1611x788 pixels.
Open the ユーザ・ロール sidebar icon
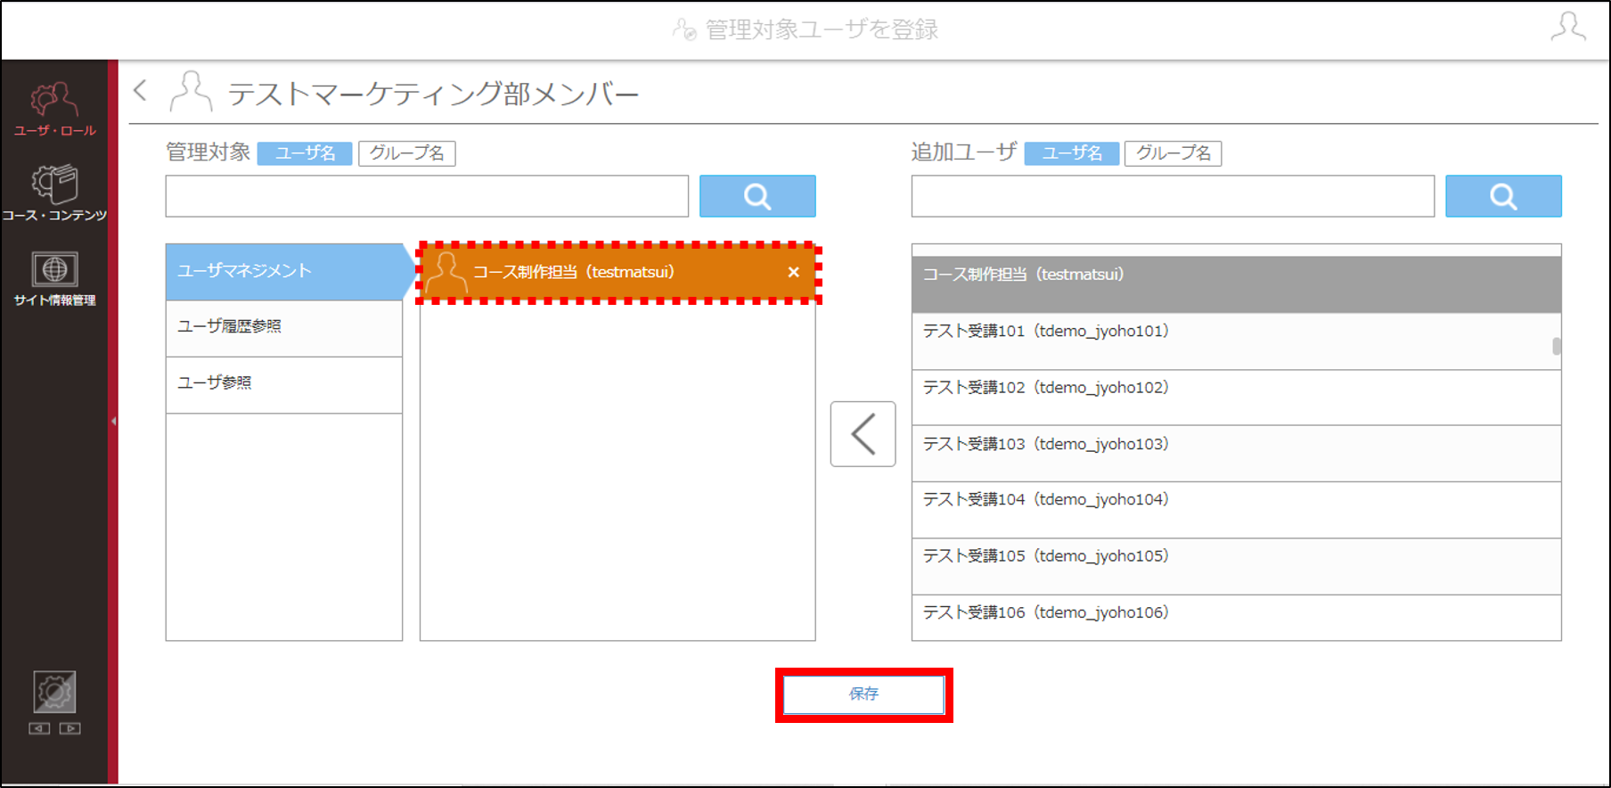pos(54,109)
